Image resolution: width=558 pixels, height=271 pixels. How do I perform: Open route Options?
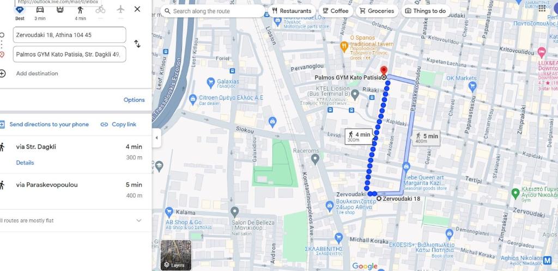click(134, 100)
